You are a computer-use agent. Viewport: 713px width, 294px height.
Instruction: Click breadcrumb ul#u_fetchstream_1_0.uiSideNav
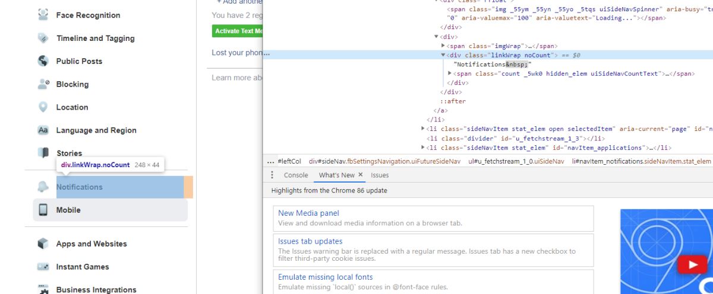[516, 161]
